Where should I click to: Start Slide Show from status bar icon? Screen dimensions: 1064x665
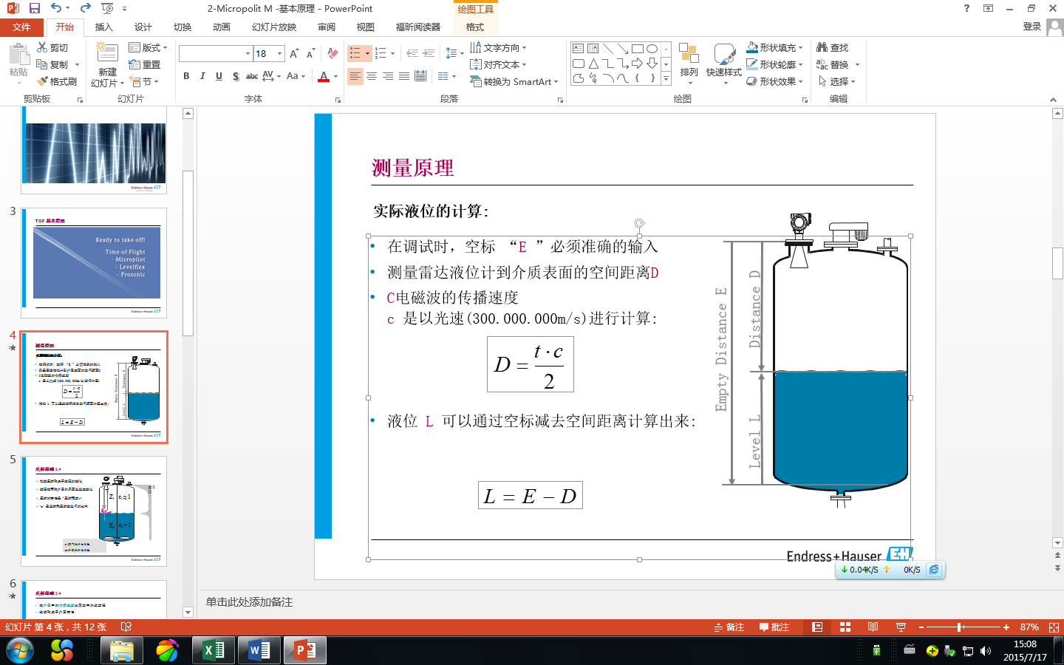click(901, 627)
